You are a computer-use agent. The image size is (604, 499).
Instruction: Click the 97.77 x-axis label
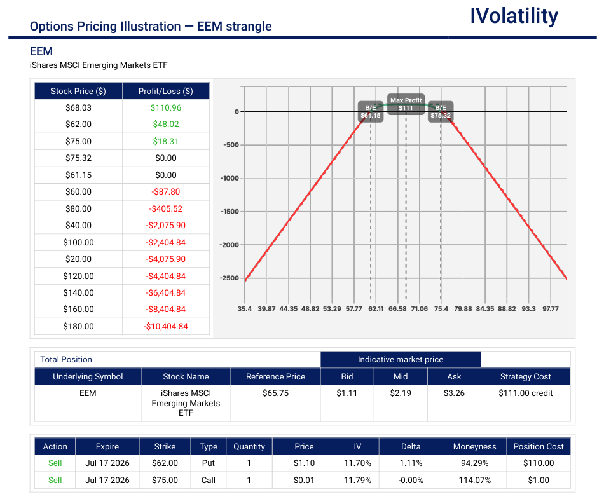(x=551, y=309)
